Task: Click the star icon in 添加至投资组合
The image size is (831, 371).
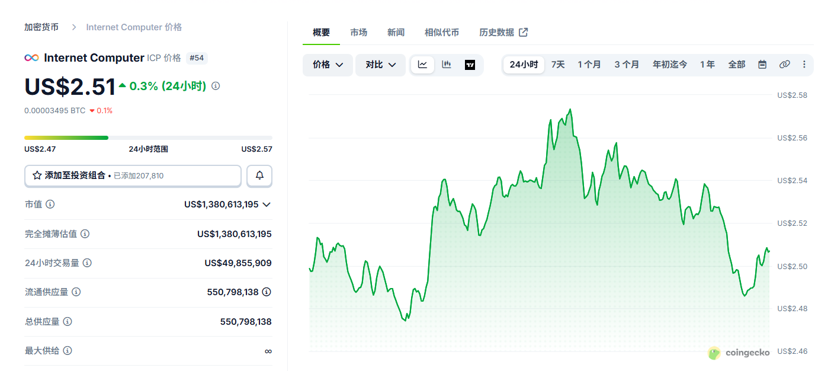Action: tap(37, 175)
